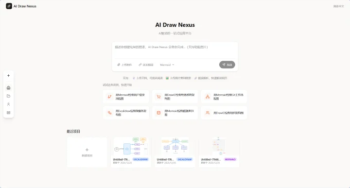Go to Home via sidebar house icon

tap(8, 87)
